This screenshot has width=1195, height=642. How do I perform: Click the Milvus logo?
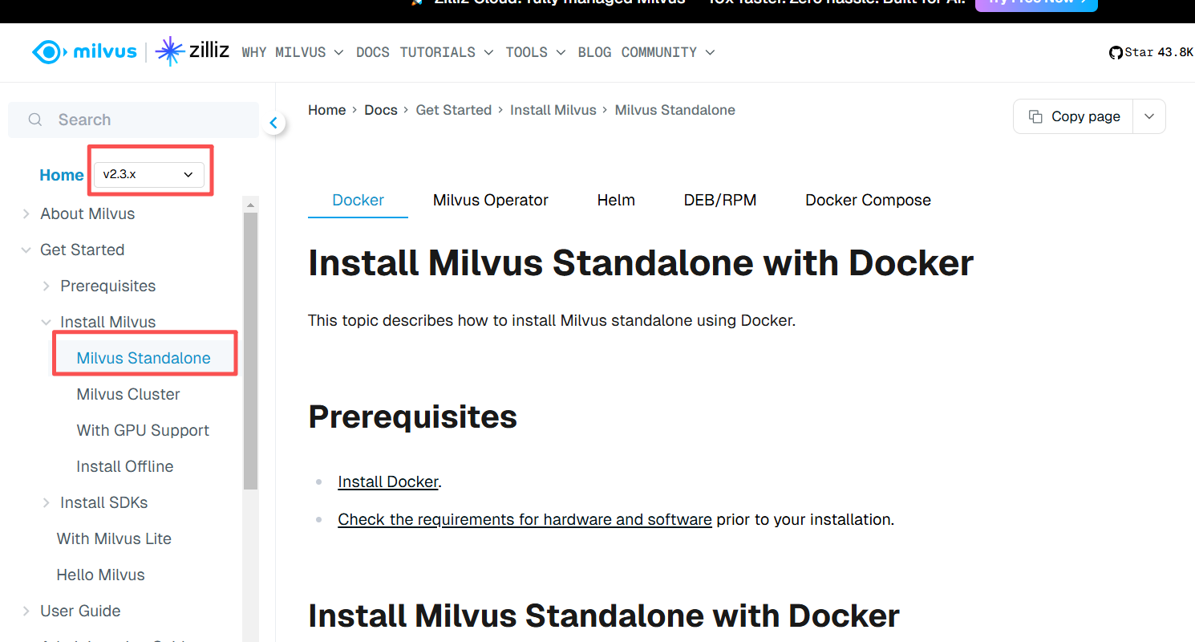click(84, 52)
